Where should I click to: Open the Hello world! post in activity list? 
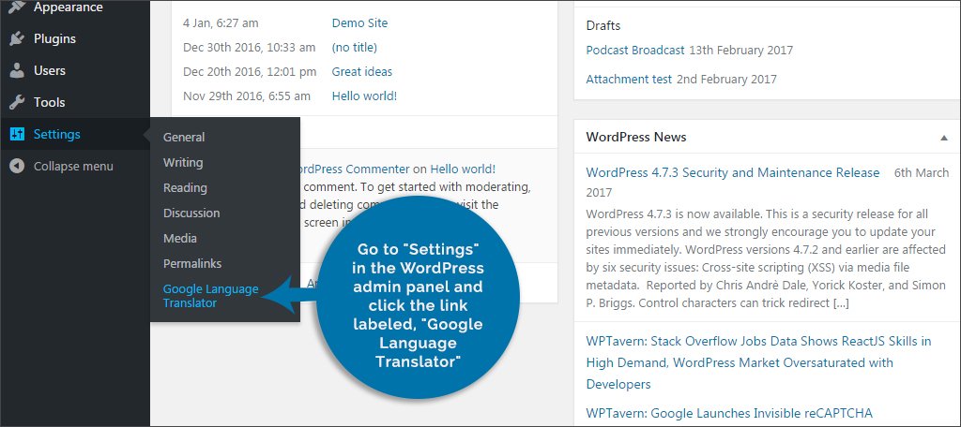[x=364, y=96]
